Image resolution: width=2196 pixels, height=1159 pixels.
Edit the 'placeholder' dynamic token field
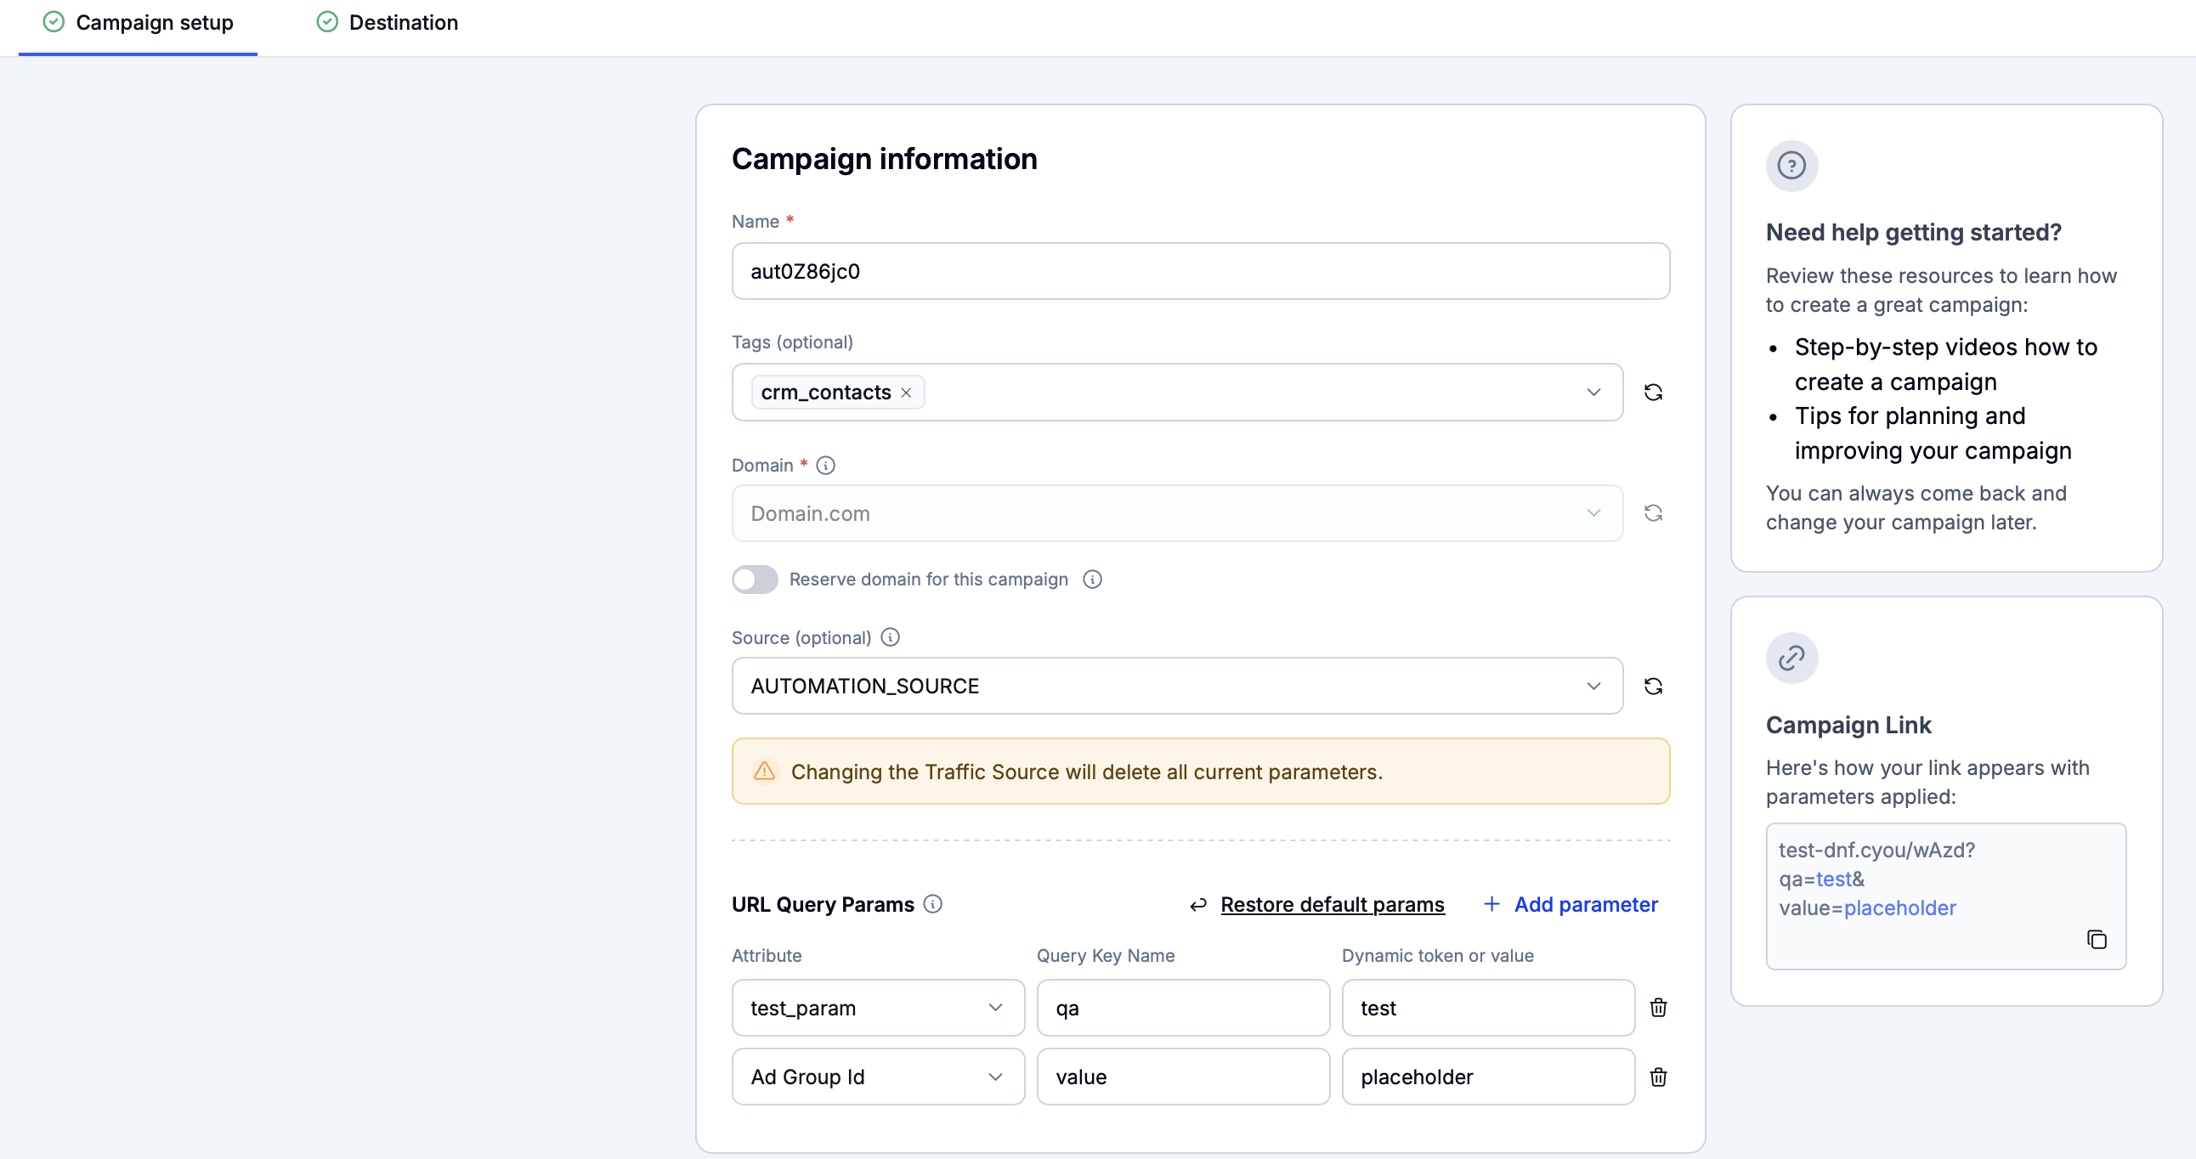(x=1488, y=1077)
